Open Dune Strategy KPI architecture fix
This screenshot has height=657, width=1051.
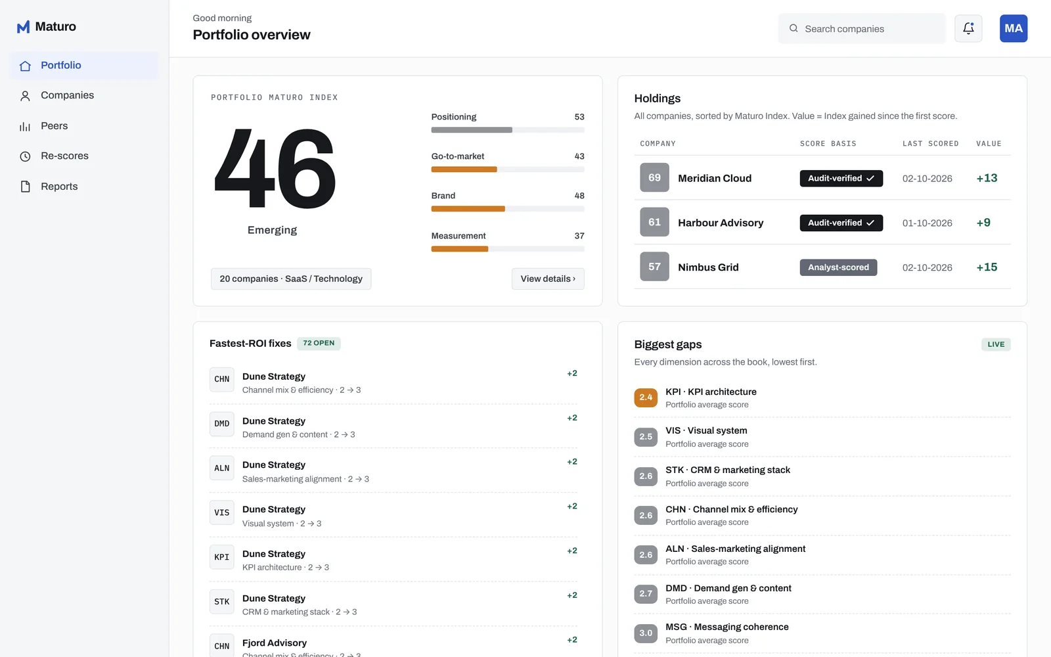[393, 560]
